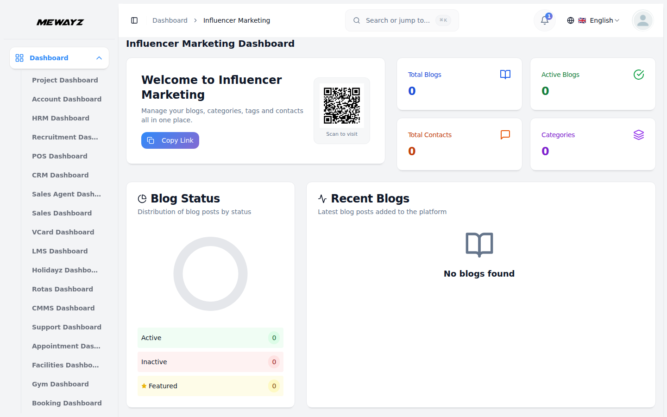This screenshot has width=667, height=417.
Task: Click the Total Contacts chat bubble icon
Action: click(x=505, y=135)
